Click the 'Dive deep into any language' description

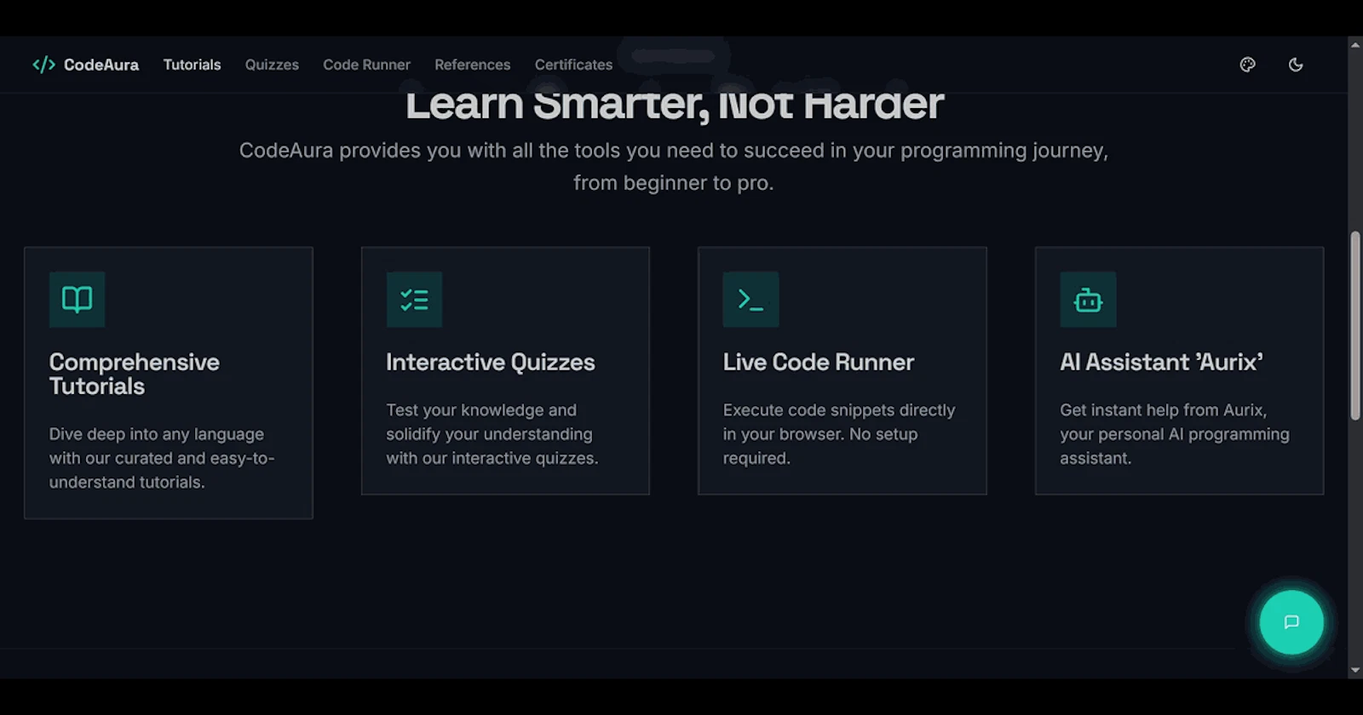[x=162, y=458]
